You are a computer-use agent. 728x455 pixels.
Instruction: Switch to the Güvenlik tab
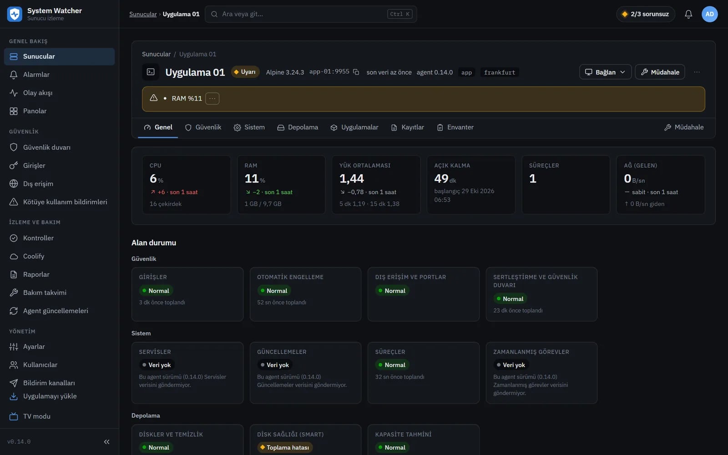click(203, 127)
